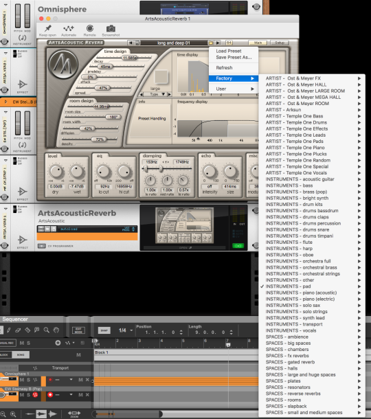Select the smallest track height icon
371x419 pixels.
click(x=30, y=414)
